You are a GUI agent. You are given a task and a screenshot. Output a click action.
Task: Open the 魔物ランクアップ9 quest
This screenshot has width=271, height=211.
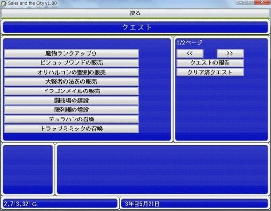coord(72,53)
